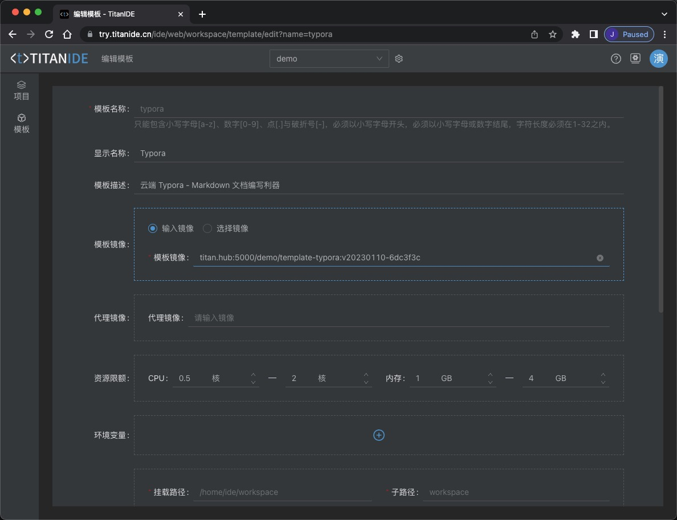Click the screen monitor icon in header

pos(635,59)
